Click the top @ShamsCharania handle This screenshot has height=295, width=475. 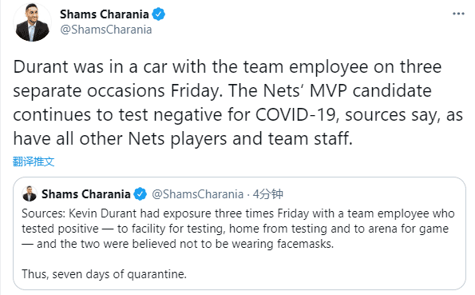pos(105,30)
